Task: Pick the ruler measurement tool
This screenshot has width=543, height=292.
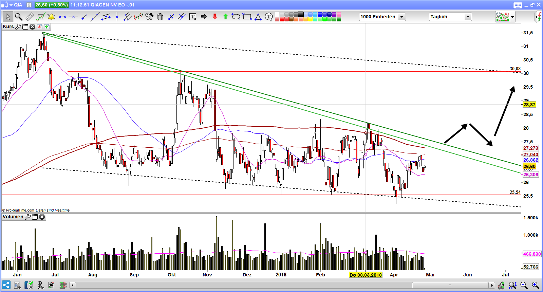Action: [x=30, y=17]
